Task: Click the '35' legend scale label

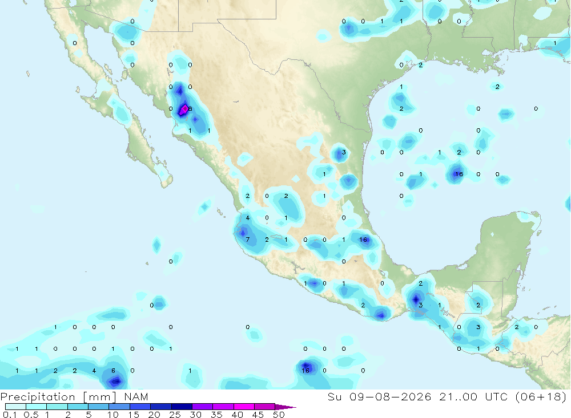Action: (x=216, y=415)
